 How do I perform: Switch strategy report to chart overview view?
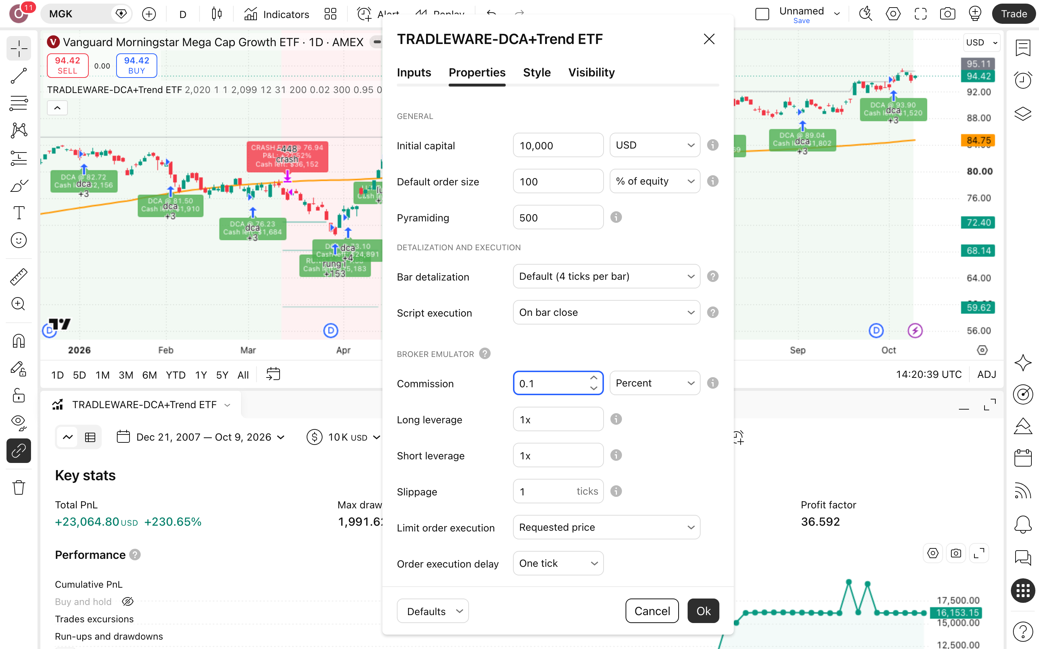68,437
